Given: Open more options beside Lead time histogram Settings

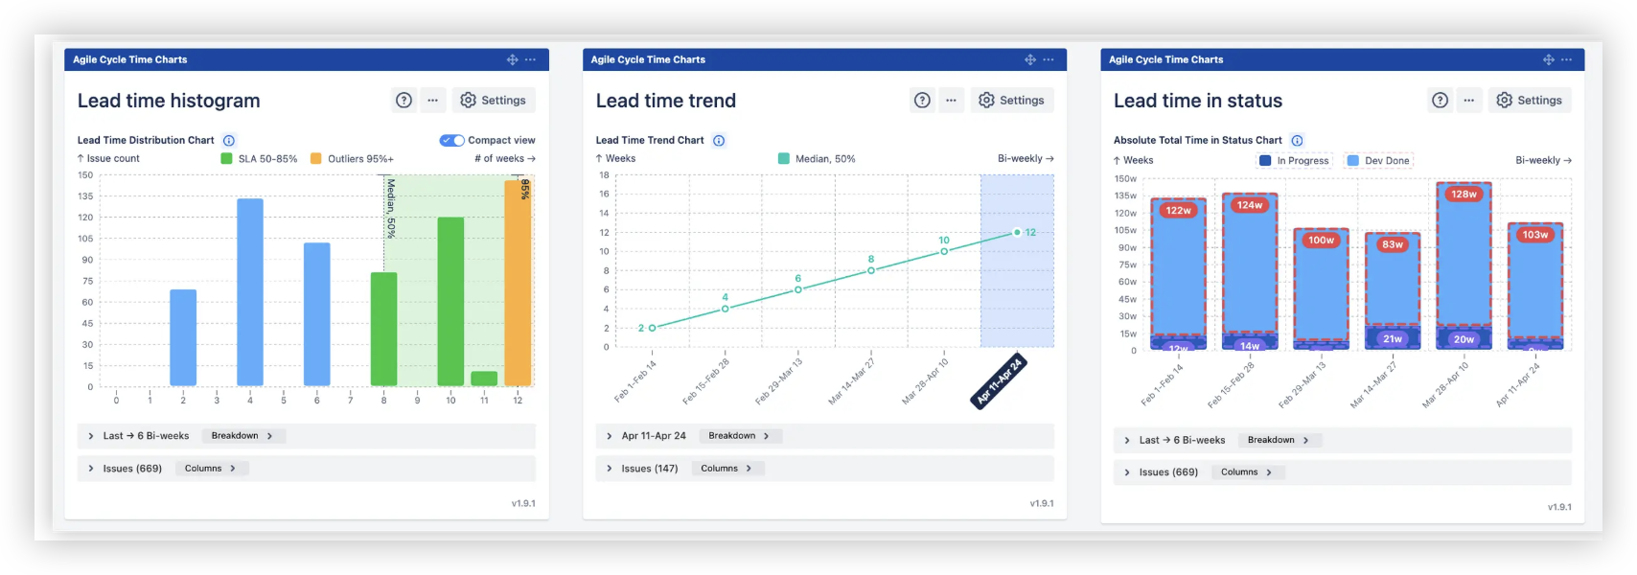Looking at the screenshot, I should (433, 100).
